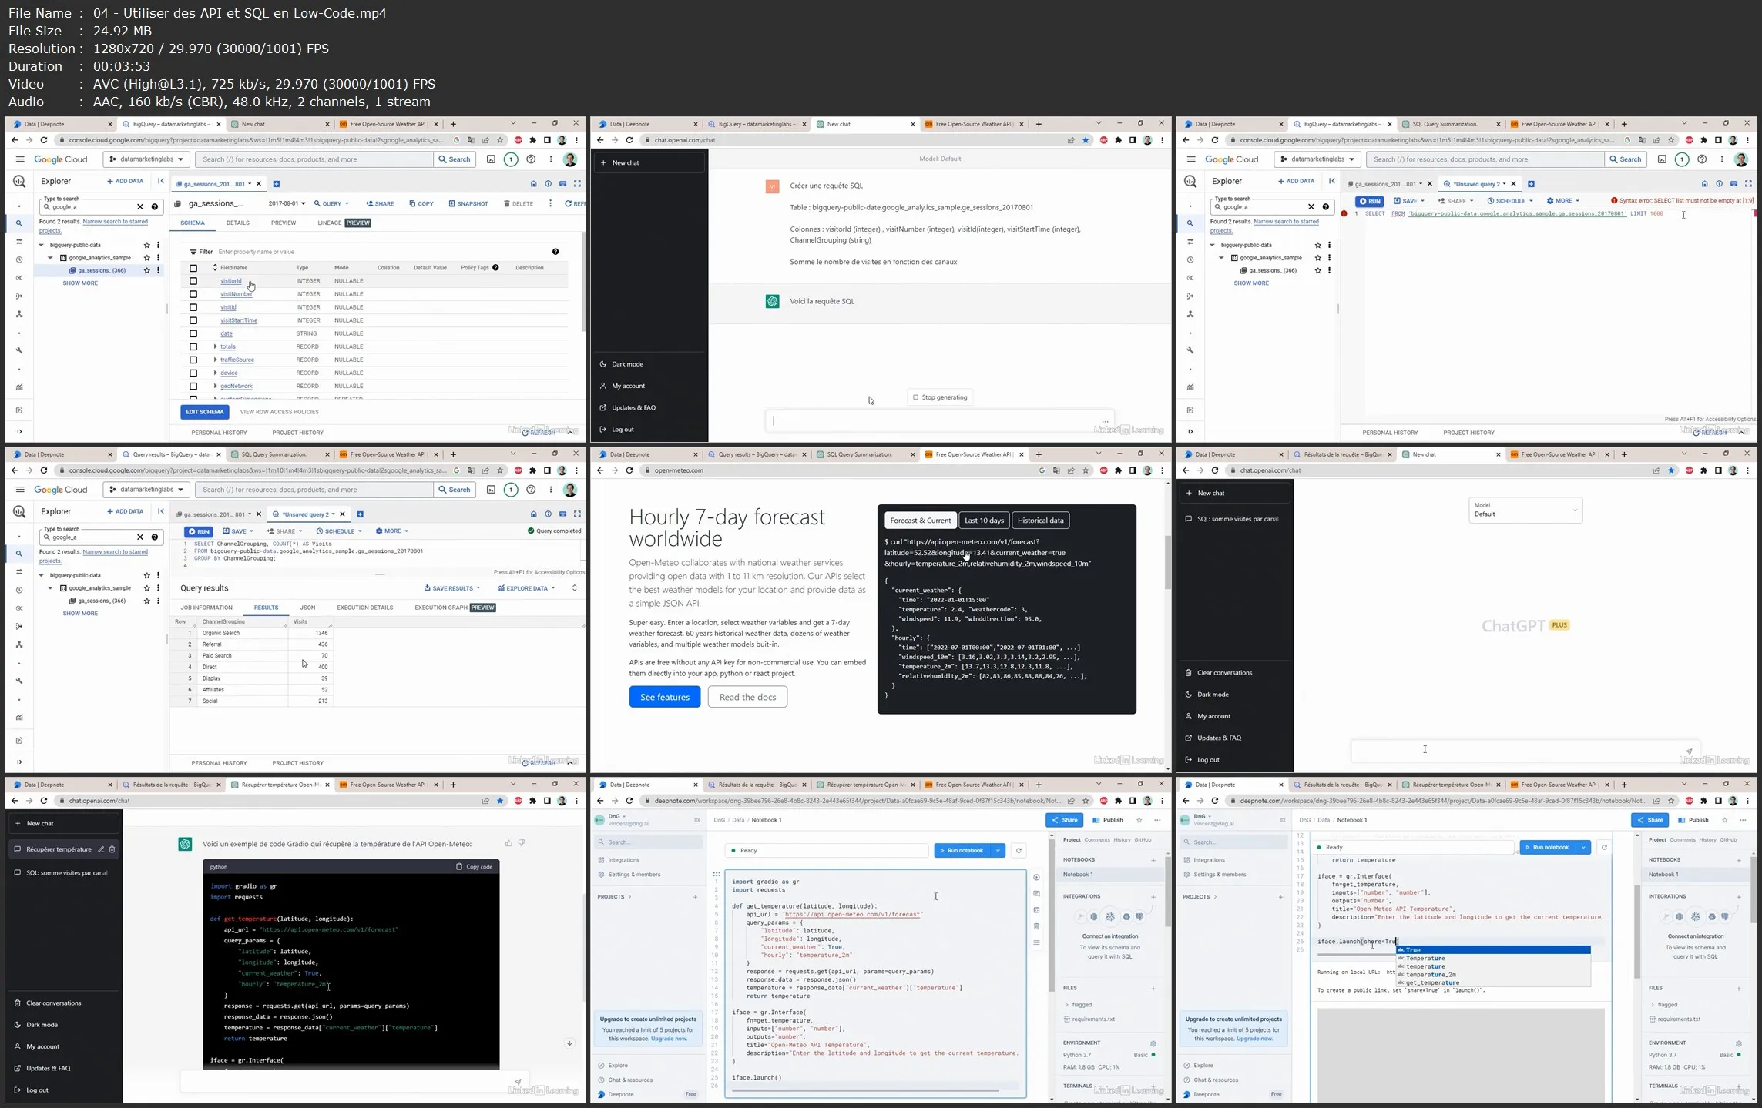Click Stop generating in ChatGPT
Screen dimensions: 1762x1108
pyautogui.click(x=940, y=397)
